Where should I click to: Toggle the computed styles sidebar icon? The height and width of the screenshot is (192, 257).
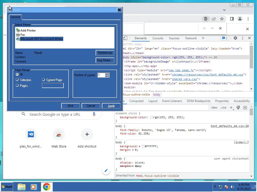(245, 107)
